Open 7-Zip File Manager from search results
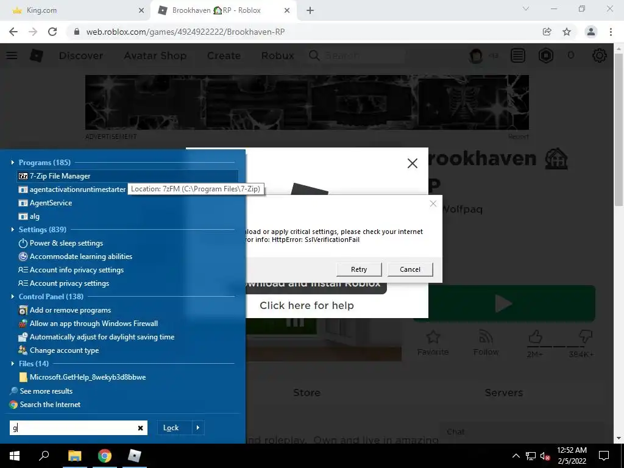 127,176
